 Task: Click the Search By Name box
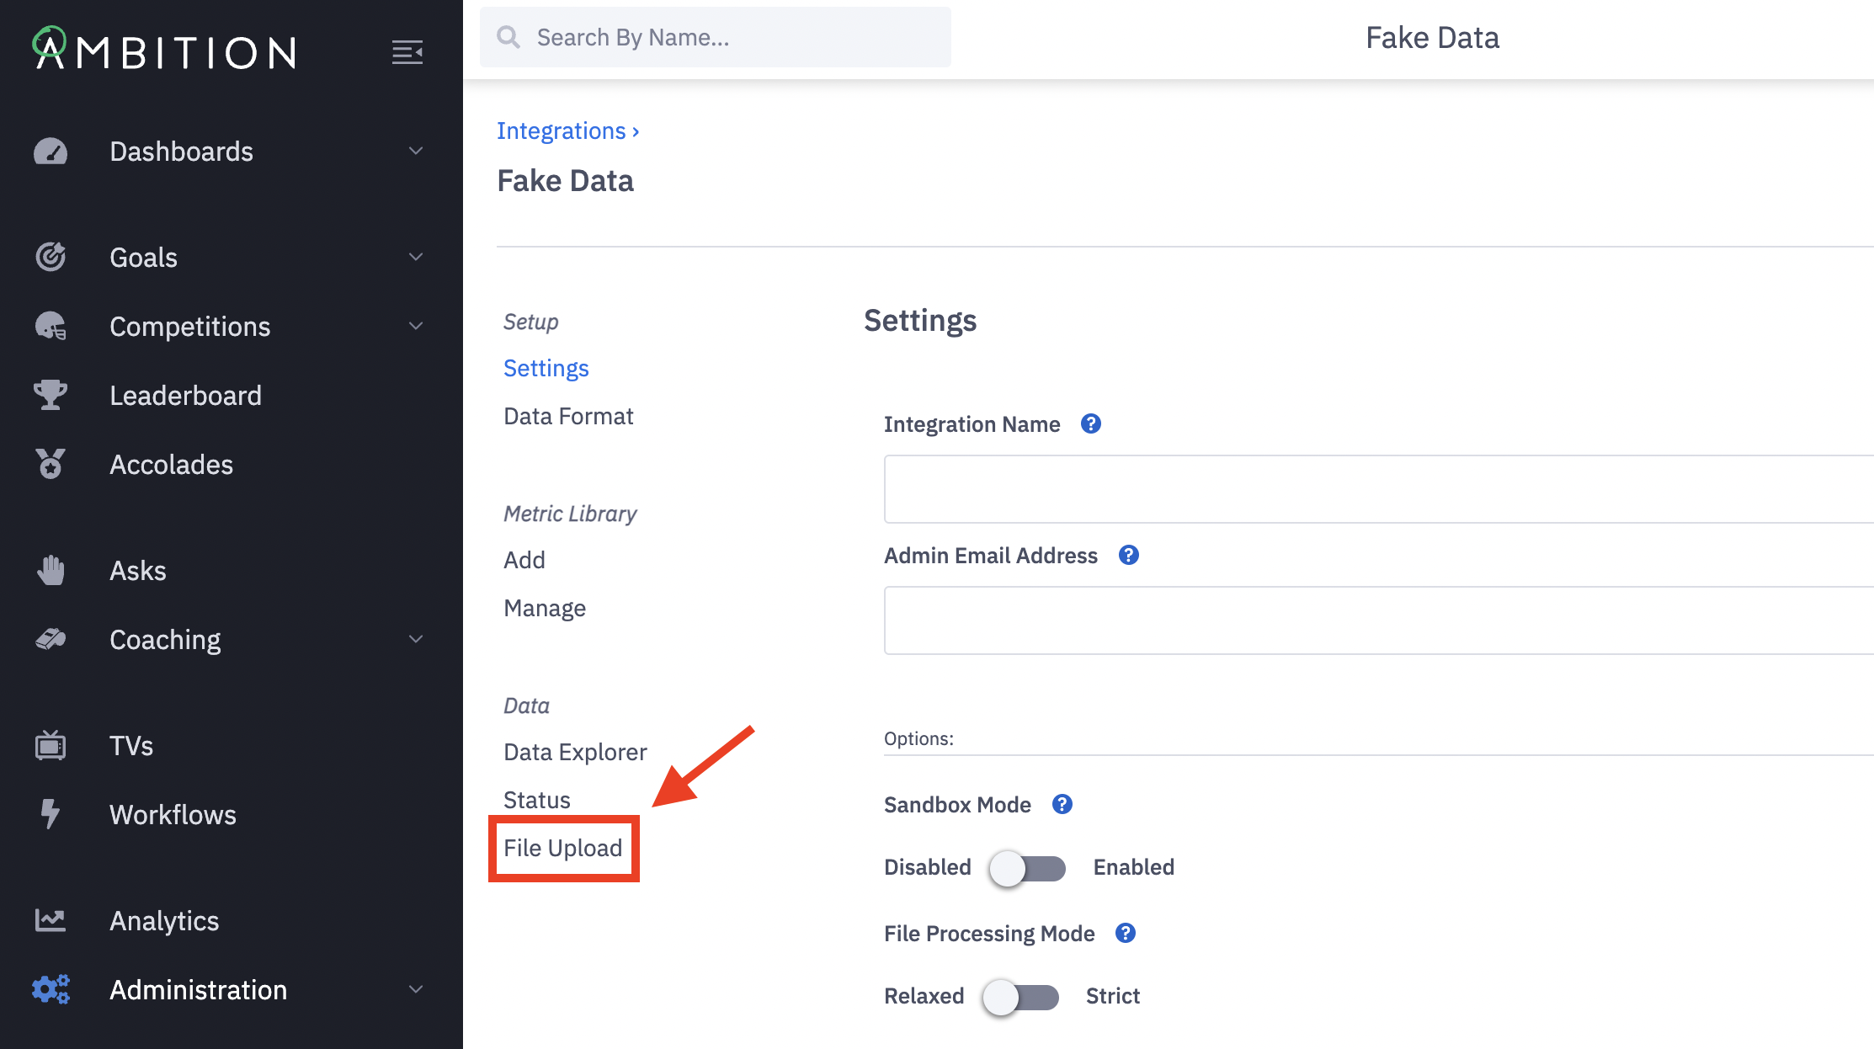(x=716, y=37)
